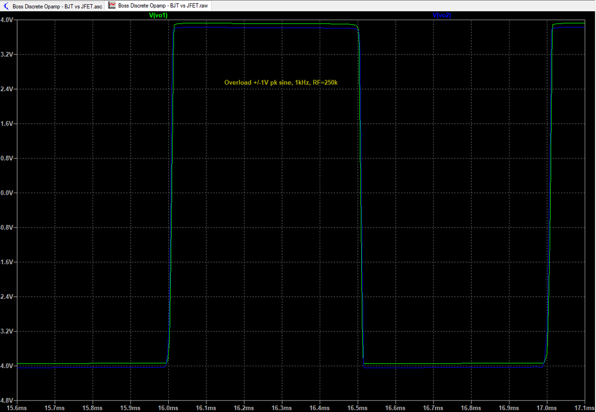Select the Boss Discrete Opamp .raw waveform tab
Screen dimensions: 596x412
[159, 6]
